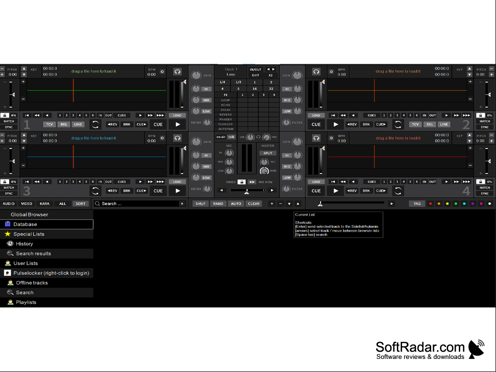Zoom out deck 4 waveform

[x=470, y=165]
